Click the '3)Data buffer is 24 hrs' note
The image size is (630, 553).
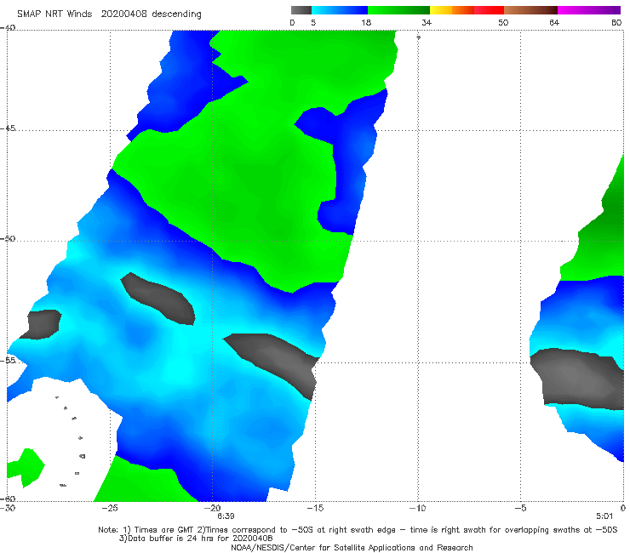tap(196, 539)
